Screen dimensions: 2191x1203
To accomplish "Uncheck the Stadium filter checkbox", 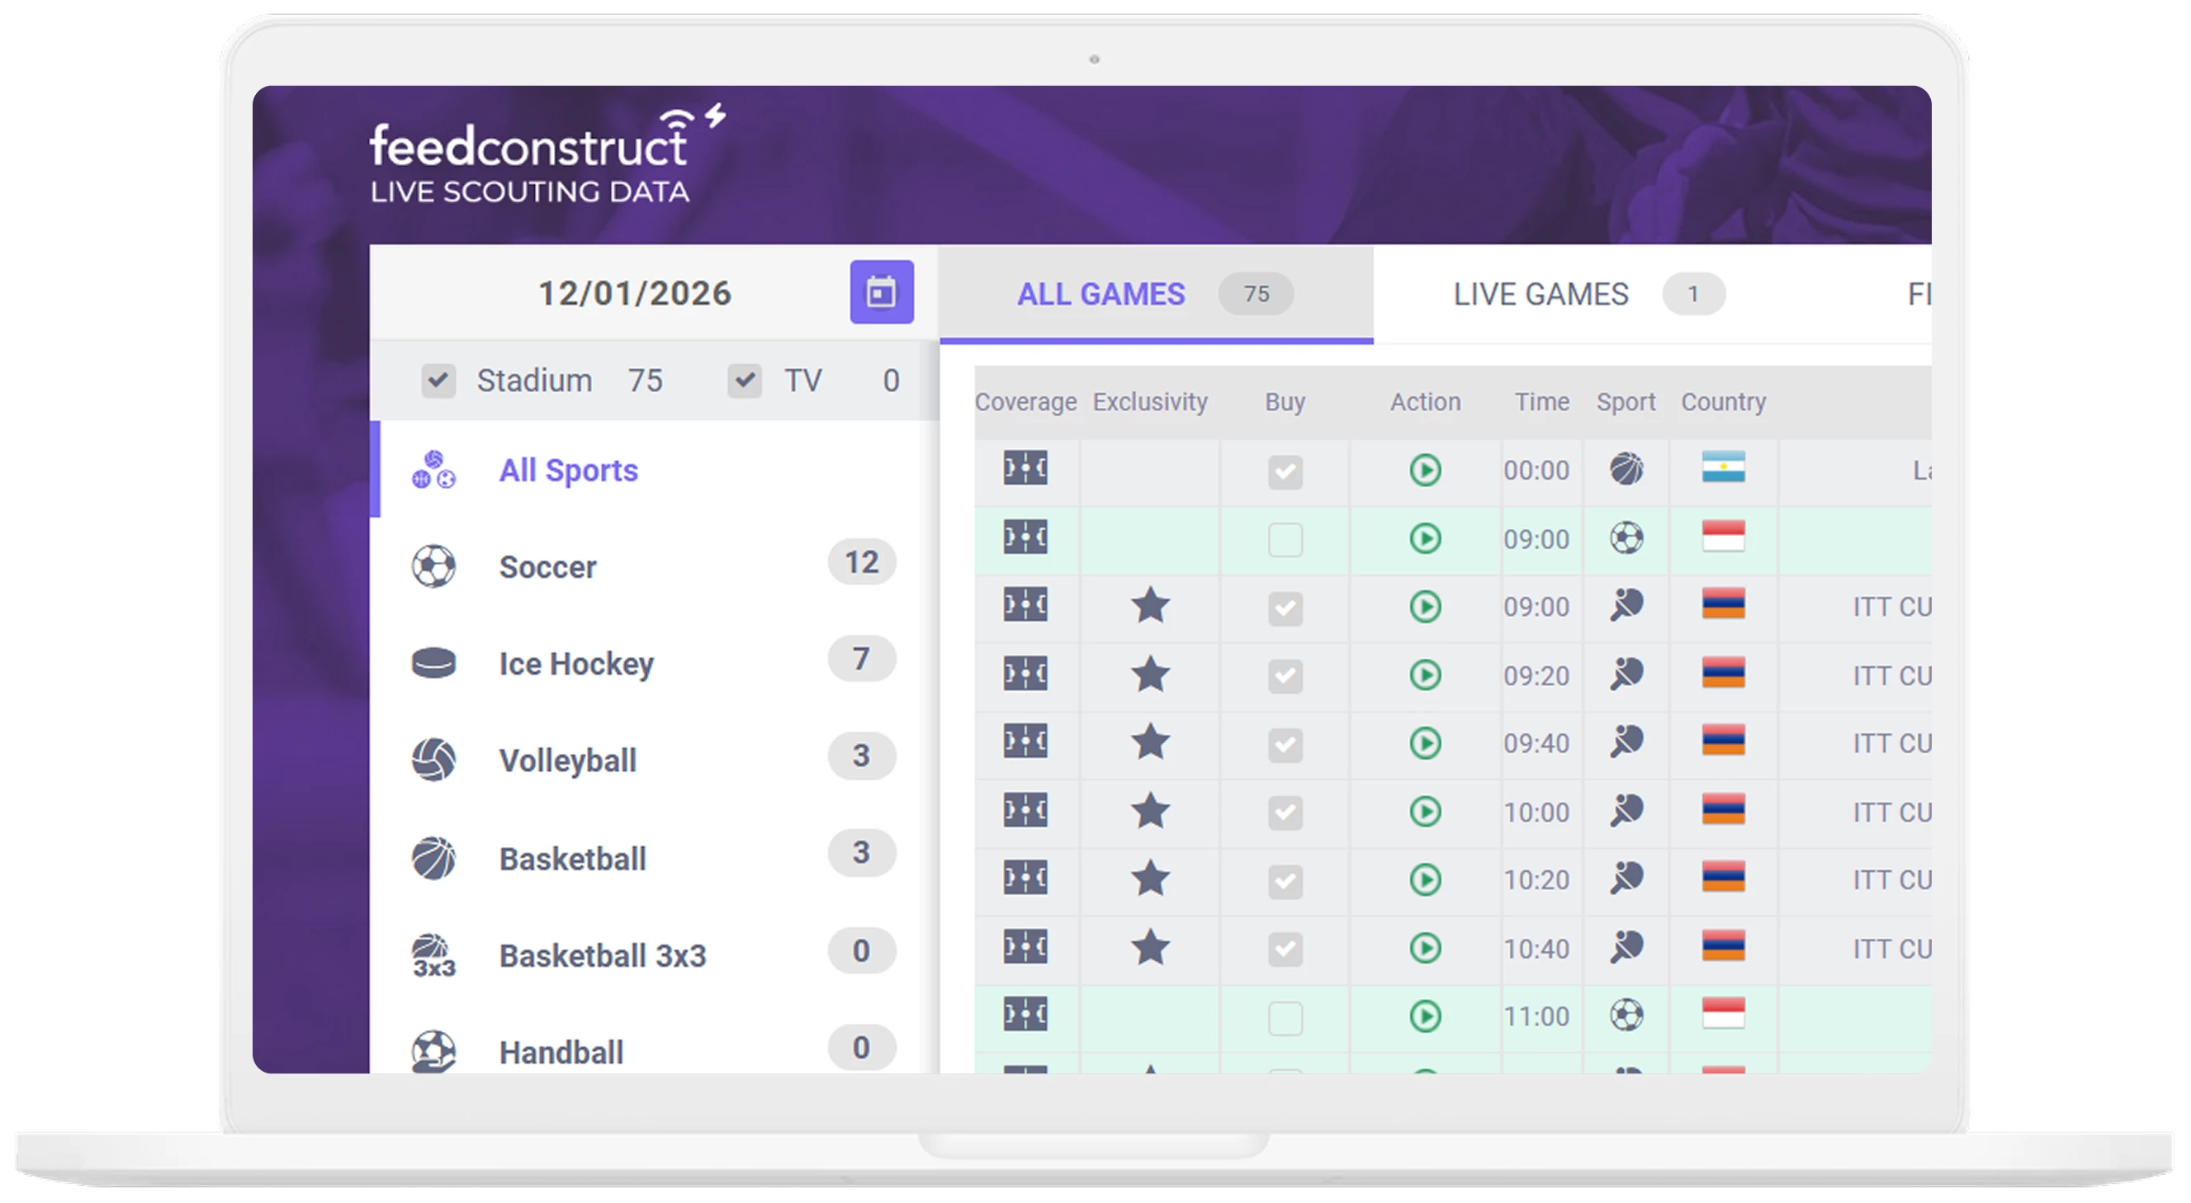I will coord(438,381).
